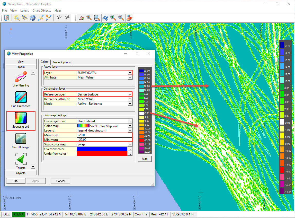Image resolution: width=295 pixels, height=218 pixels.
Task: Switch to the Render Options tab
Action: click(x=61, y=62)
